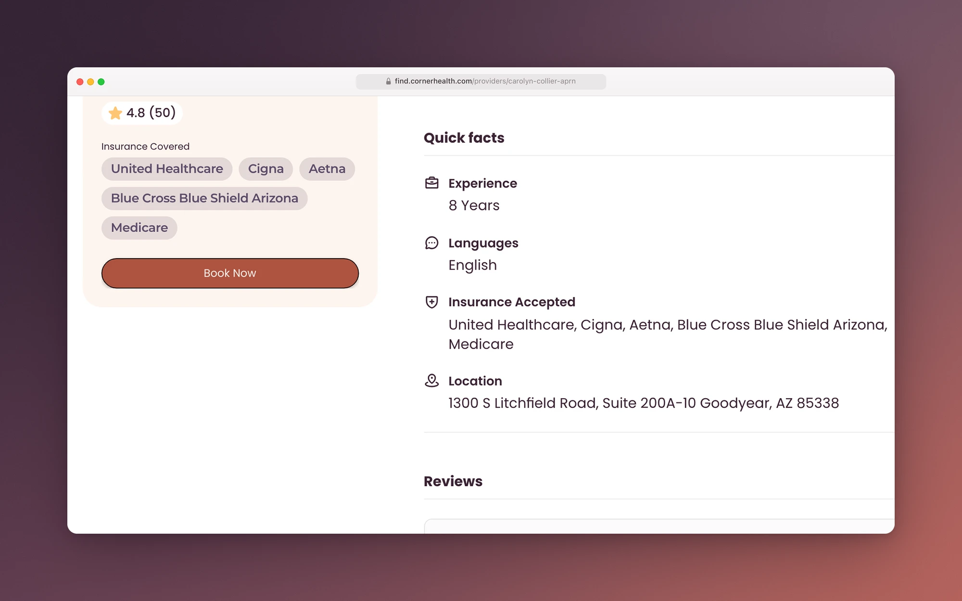962x601 pixels.
Task: Click the browser URL address bar
Action: [x=481, y=81]
